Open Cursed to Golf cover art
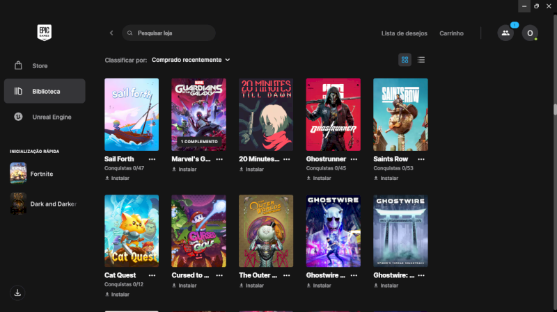557x312 pixels. click(x=198, y=231)
